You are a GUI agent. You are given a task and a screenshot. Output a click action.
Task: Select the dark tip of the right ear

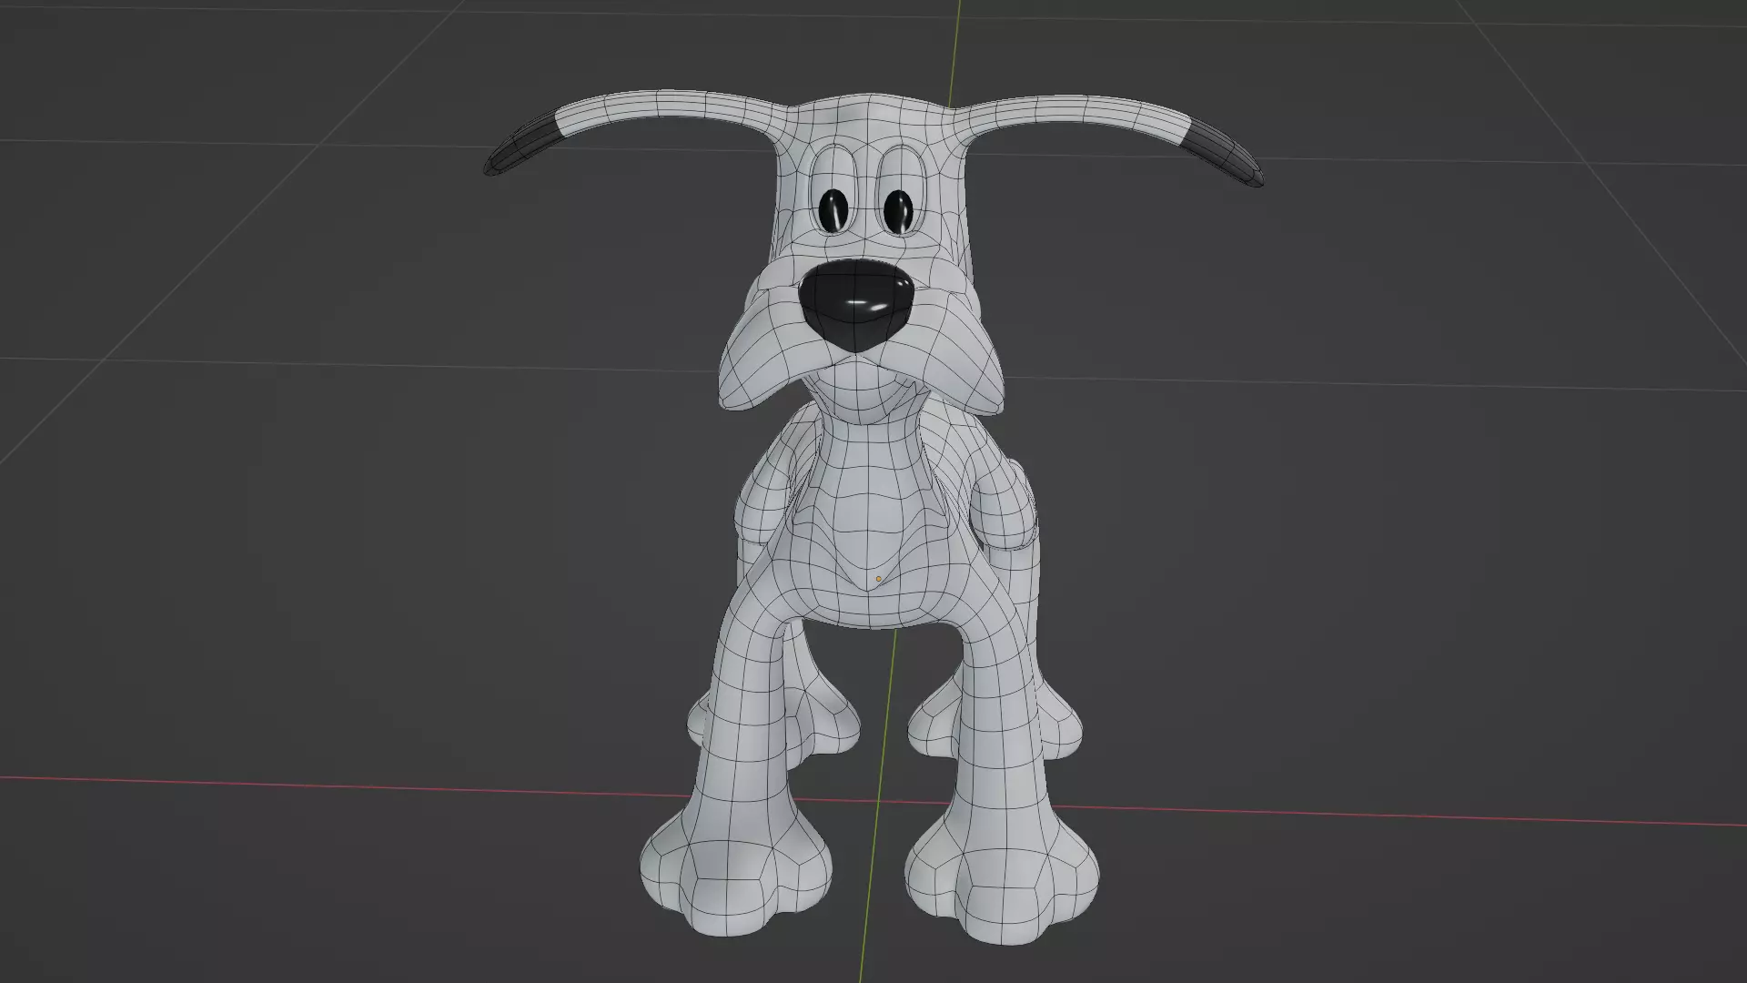point(1224,153)
